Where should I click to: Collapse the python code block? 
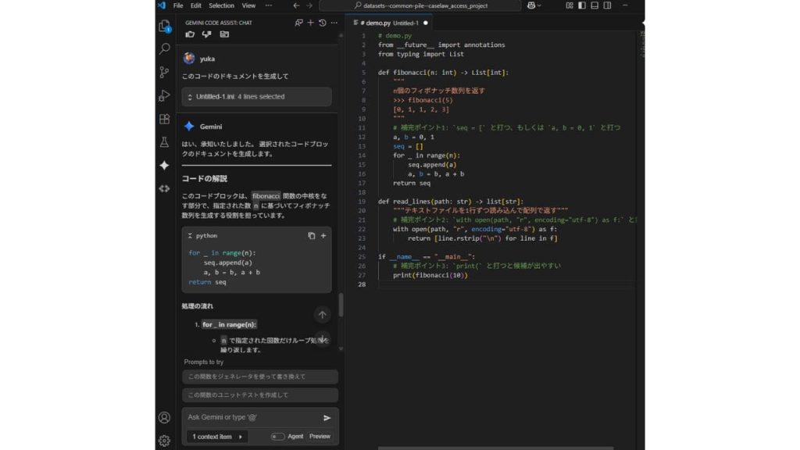(190, 236)
